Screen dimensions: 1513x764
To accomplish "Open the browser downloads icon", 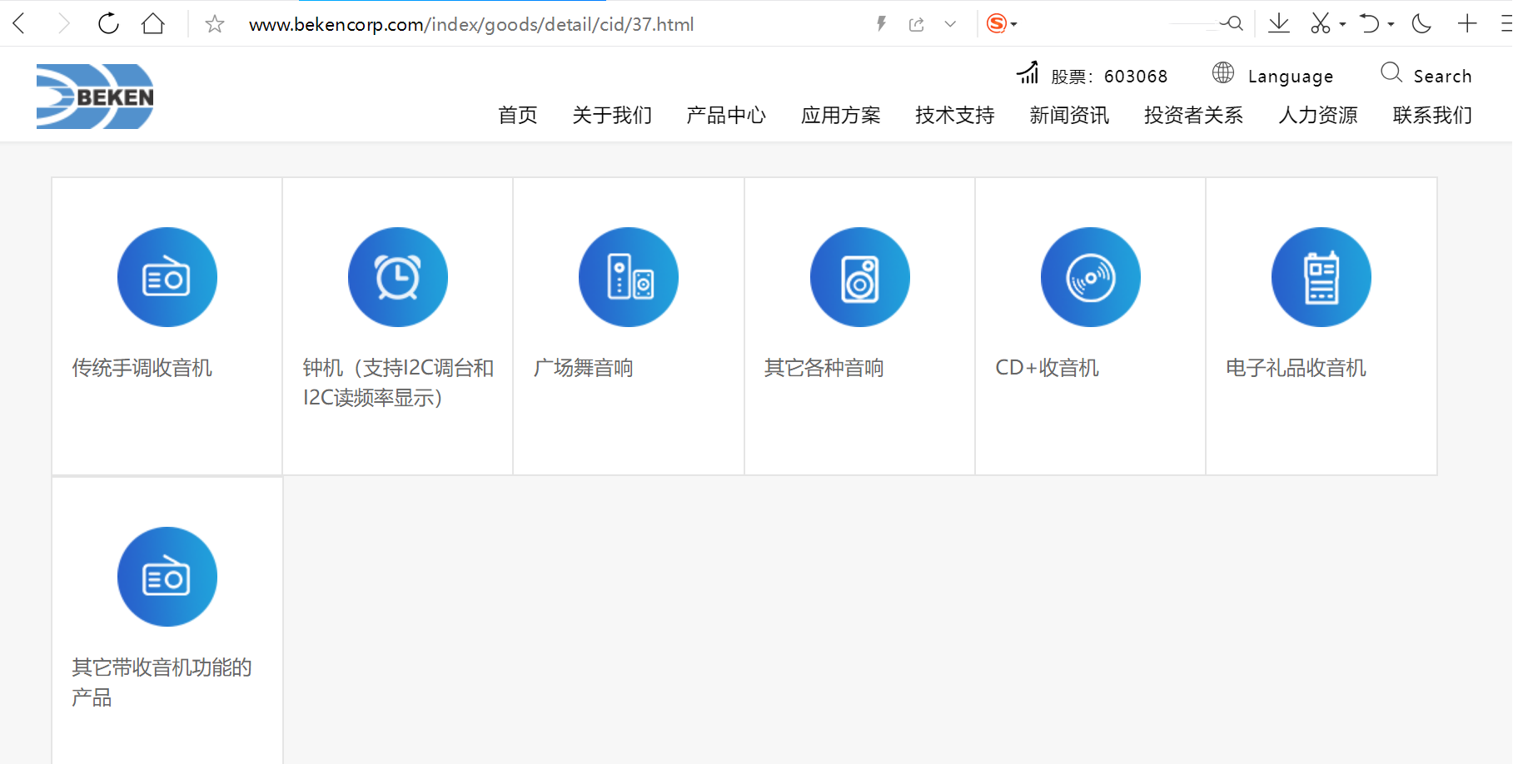I will (1278, 24).
